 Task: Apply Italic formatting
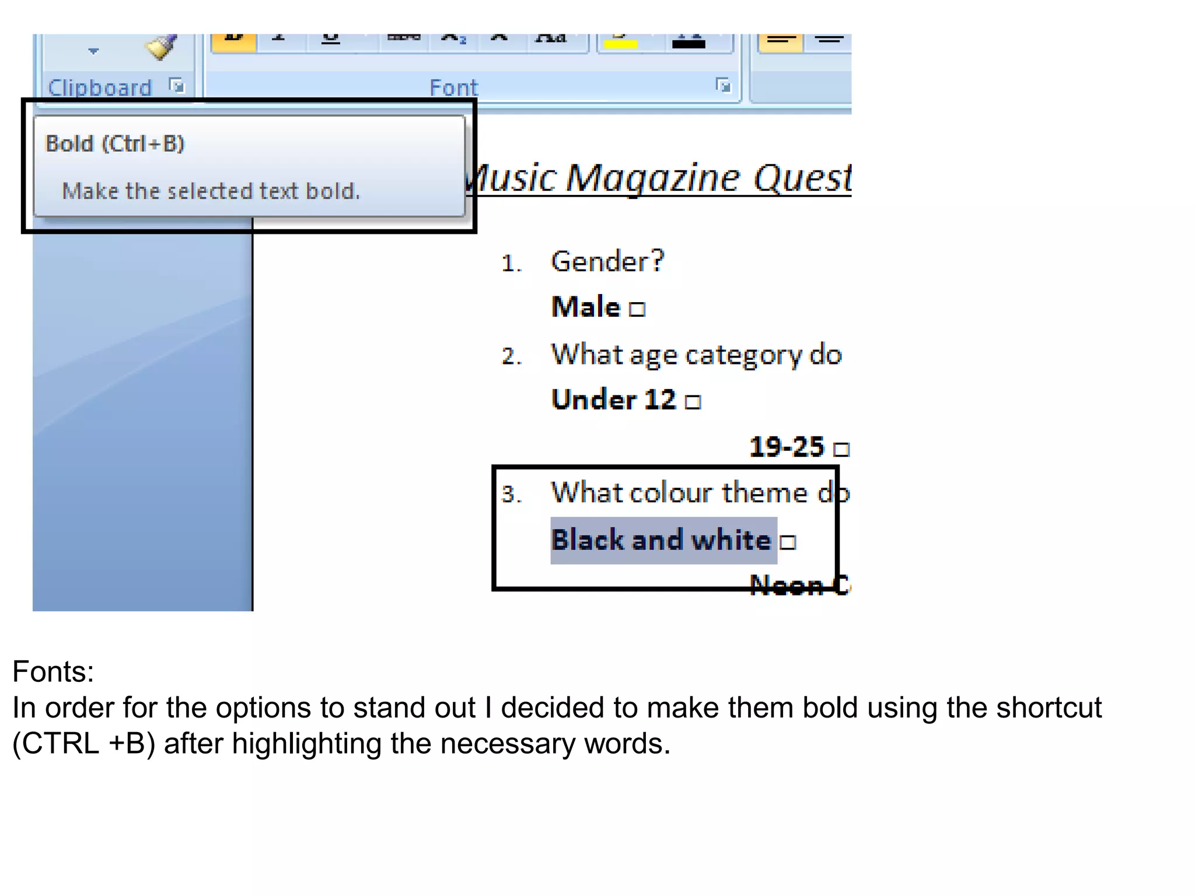279,43
